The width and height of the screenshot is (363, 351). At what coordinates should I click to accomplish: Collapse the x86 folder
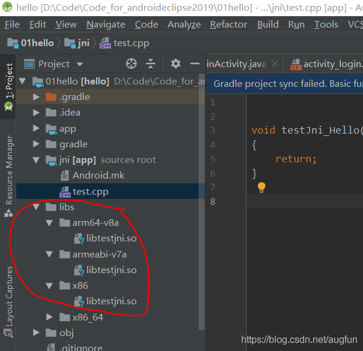pyautogui.click(x=49, y=286)
